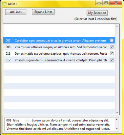Select row 011 Donec mattis est
This screenshot has height=135, width=124.
tap(59, 53)
